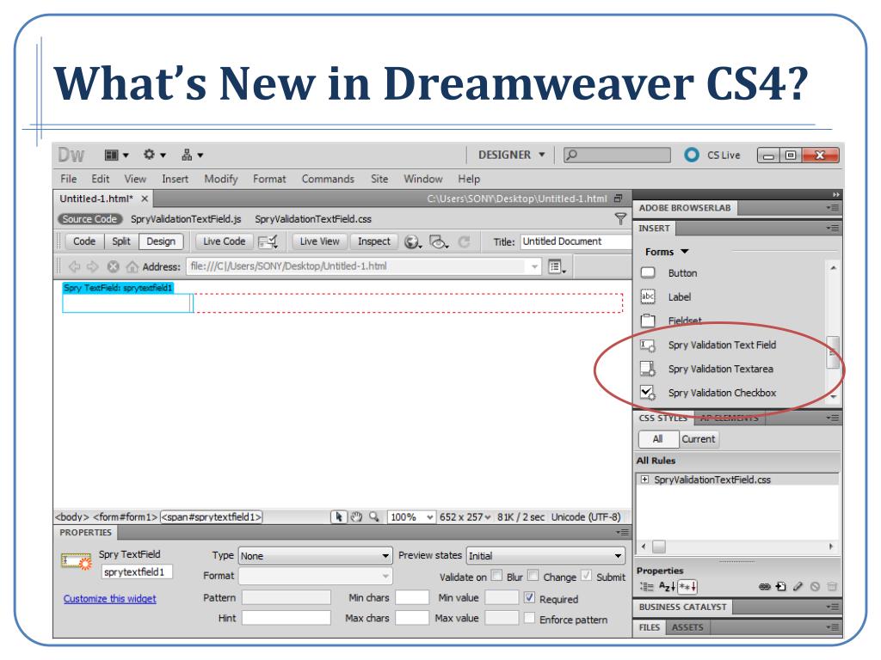Click the Refresh design view icon
The height and width of the screenshot is (660, 881).
pos(464,241)
